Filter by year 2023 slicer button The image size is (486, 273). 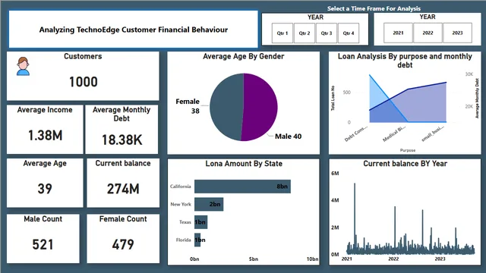click(x=457, y=33)
